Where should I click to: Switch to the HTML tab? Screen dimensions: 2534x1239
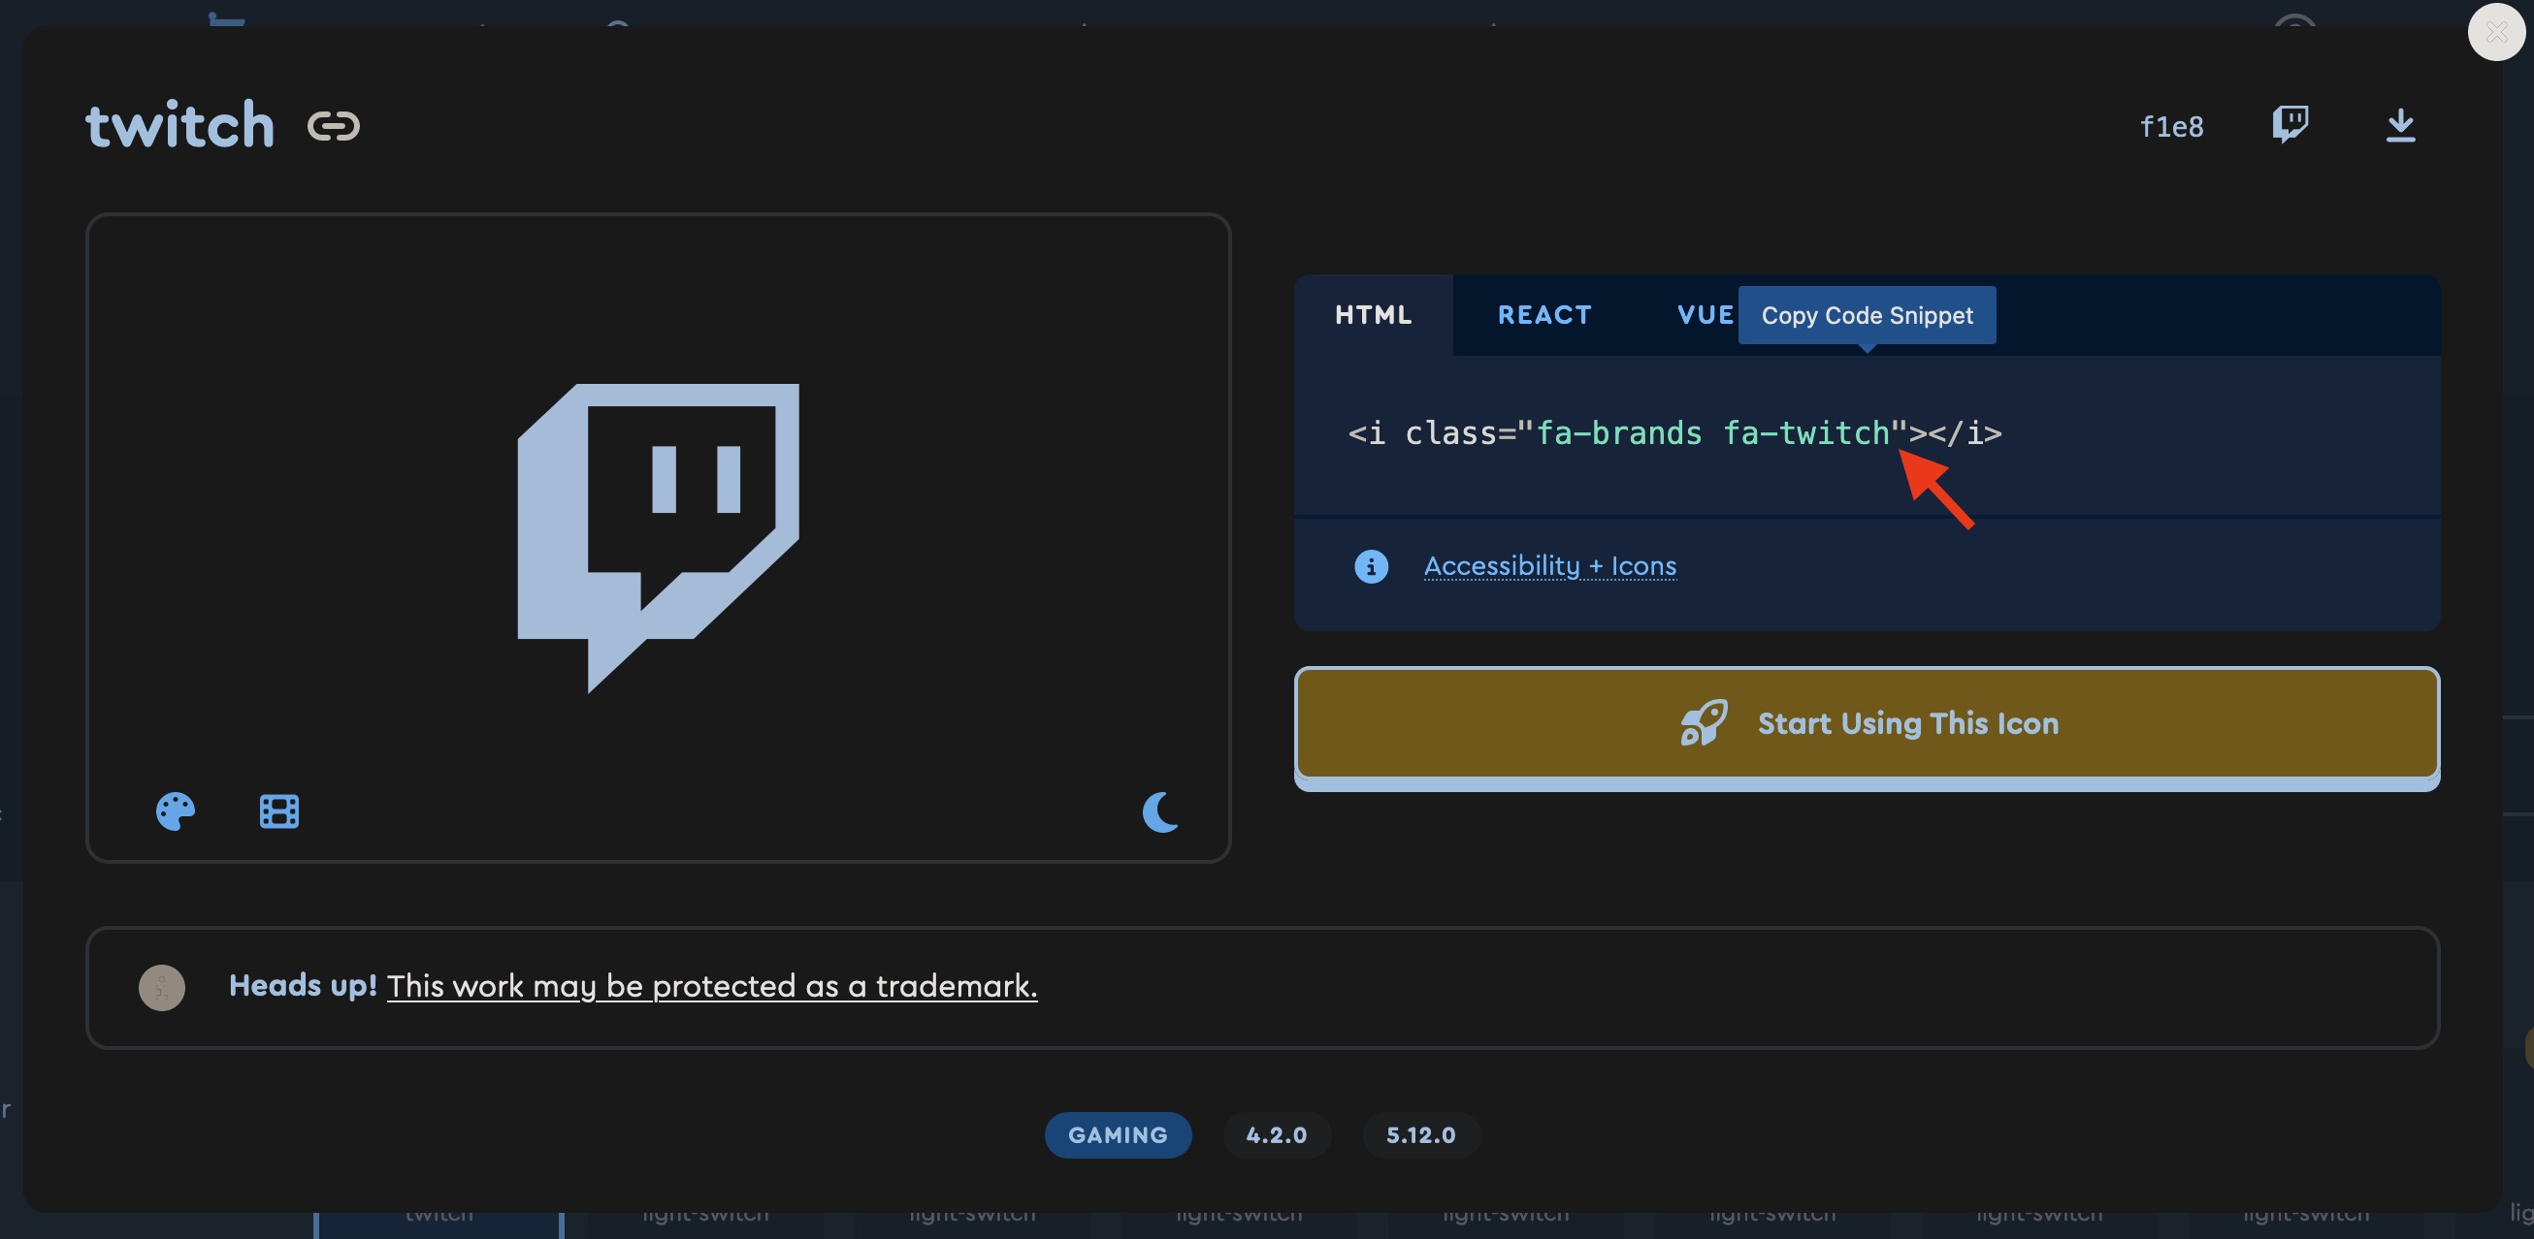pyautogui.click(x=1374, y=315)
